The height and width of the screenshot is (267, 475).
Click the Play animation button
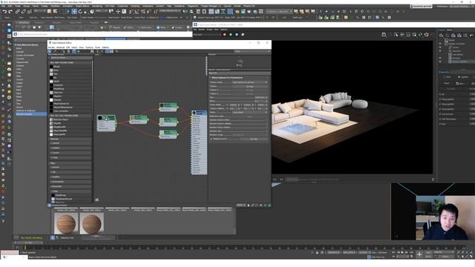click(402, 252)
